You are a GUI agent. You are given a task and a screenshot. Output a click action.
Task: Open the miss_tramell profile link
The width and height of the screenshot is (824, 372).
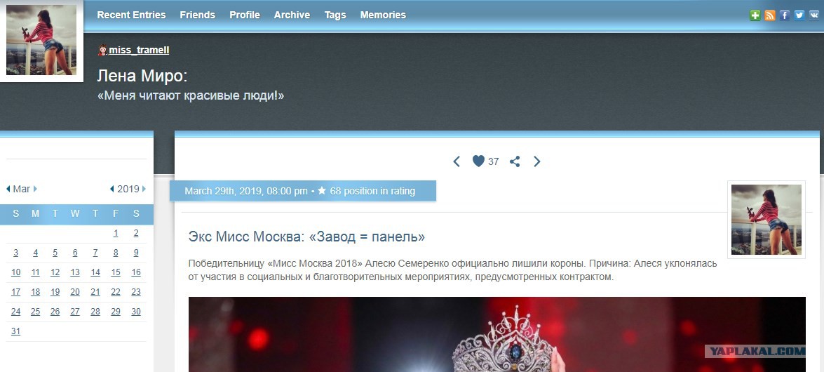pyautogui.click(x=140, y=50)
